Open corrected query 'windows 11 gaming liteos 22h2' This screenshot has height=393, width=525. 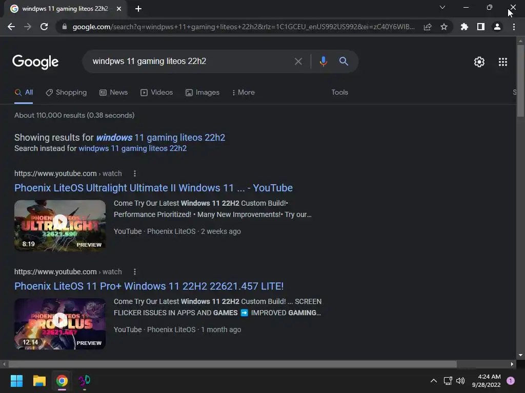click(160, 138)
